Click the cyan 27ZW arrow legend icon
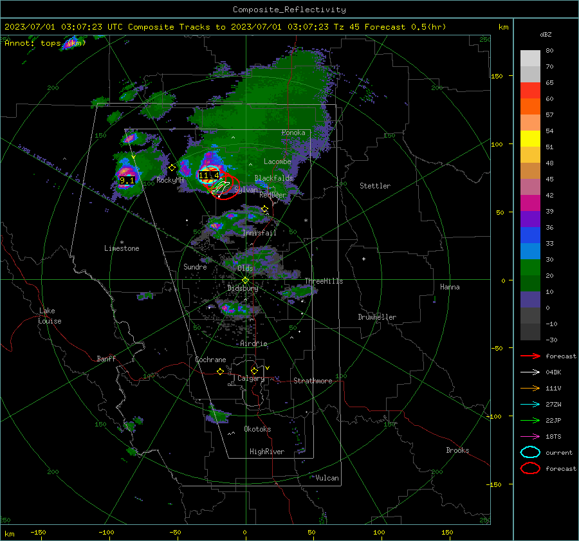579x541 pixels. point(530,405)
